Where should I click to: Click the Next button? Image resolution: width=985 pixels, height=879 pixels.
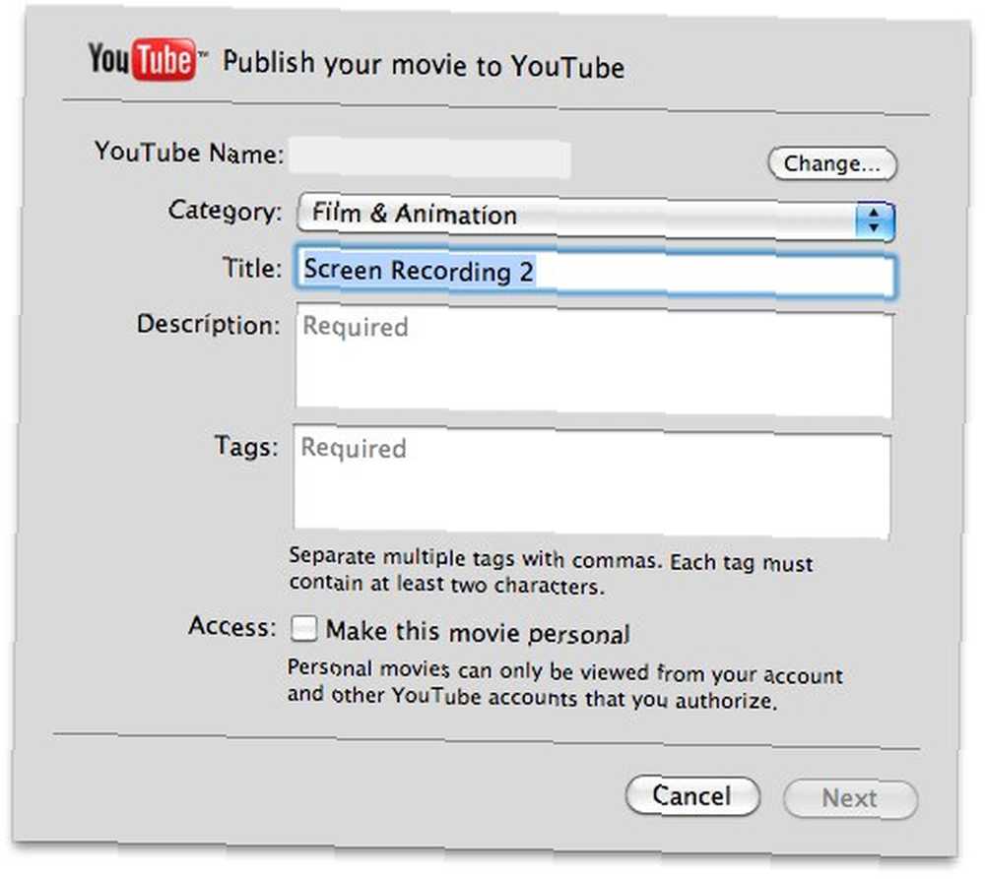coord(850,798)
